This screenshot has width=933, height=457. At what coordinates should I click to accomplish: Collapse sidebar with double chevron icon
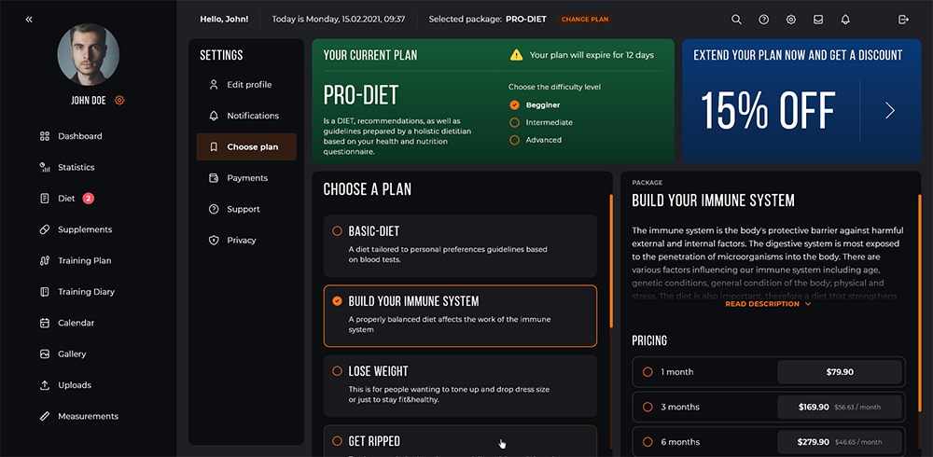click(x=29, y=20)
